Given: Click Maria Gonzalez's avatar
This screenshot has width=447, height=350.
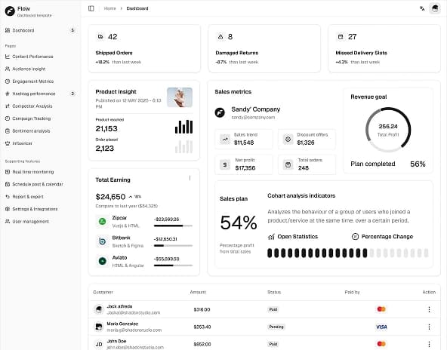Looking at the screenshot, I should click(99, 327).
